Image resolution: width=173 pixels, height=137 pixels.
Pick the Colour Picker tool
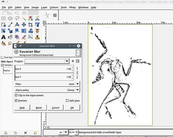(x=10, y=25)
